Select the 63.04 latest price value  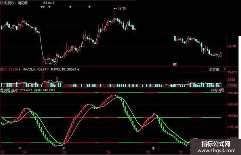point(47,3)
